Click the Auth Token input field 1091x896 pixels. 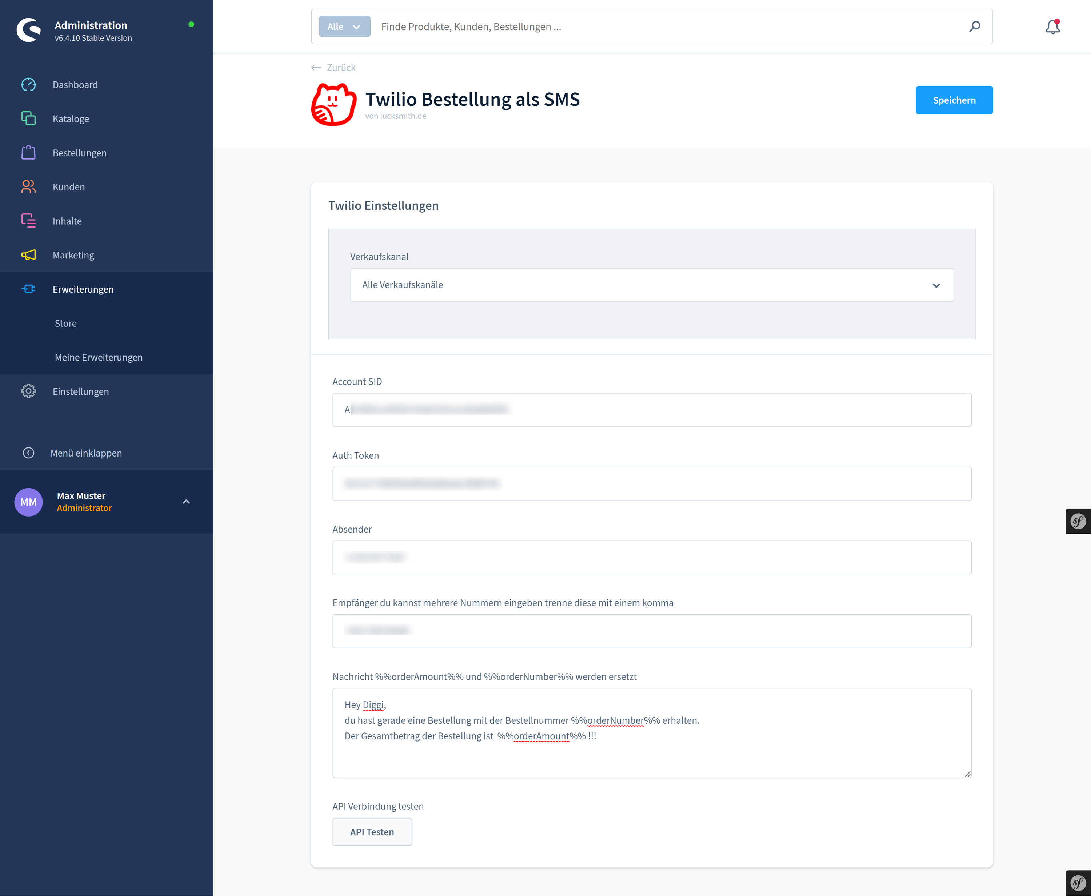click(652, 483)
